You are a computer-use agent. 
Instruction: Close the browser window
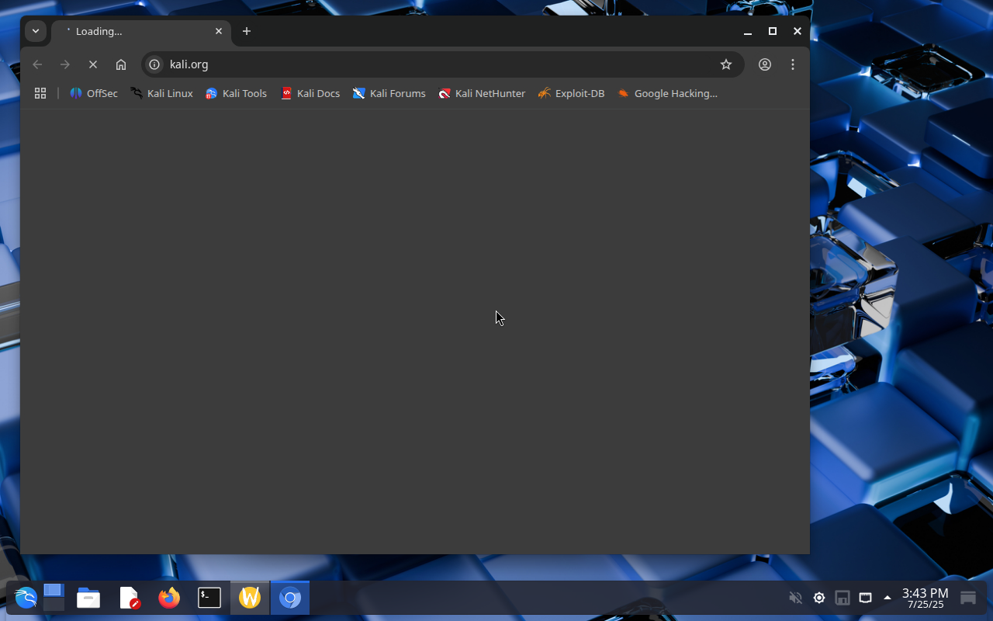[x=798, y=31]
